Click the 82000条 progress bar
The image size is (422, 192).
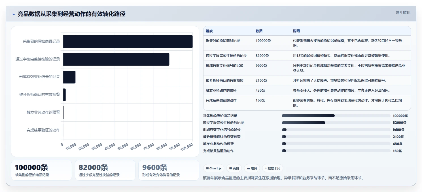[x=336, y=123]
